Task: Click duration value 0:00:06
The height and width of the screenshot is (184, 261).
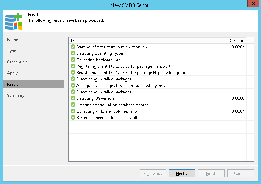Action: click(238, 98)
